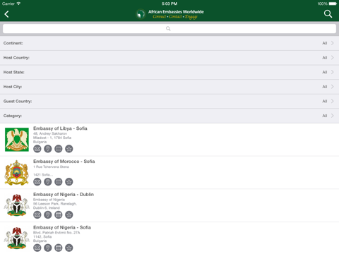Open the Embassy of Libya - Sofia title
Screen dimensions: 339x254
60,128
